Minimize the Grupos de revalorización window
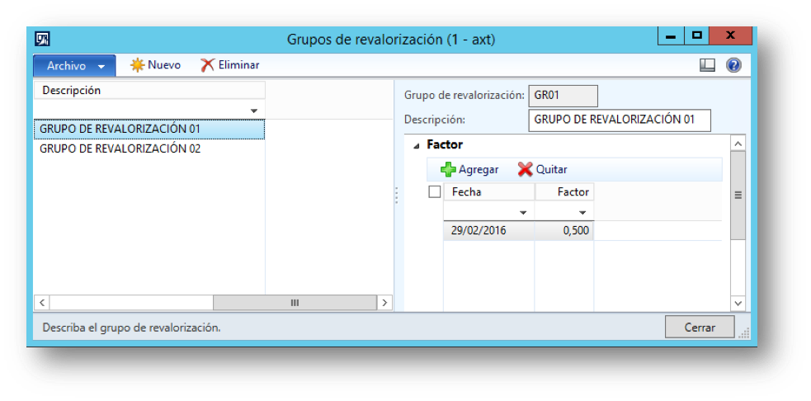The image size is (811, 401). pos(671,36)
